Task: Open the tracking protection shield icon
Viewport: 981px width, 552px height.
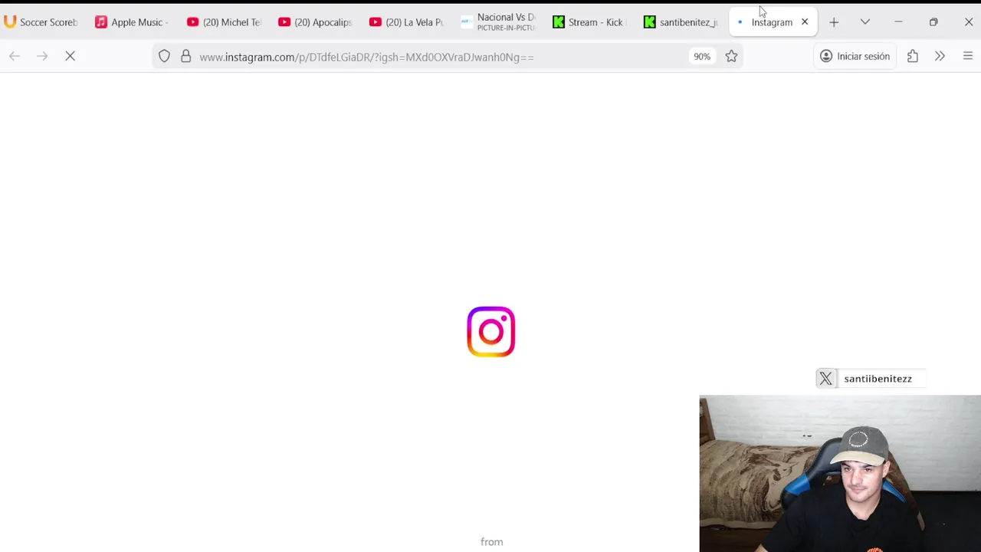Action: (x=164, y=56)
